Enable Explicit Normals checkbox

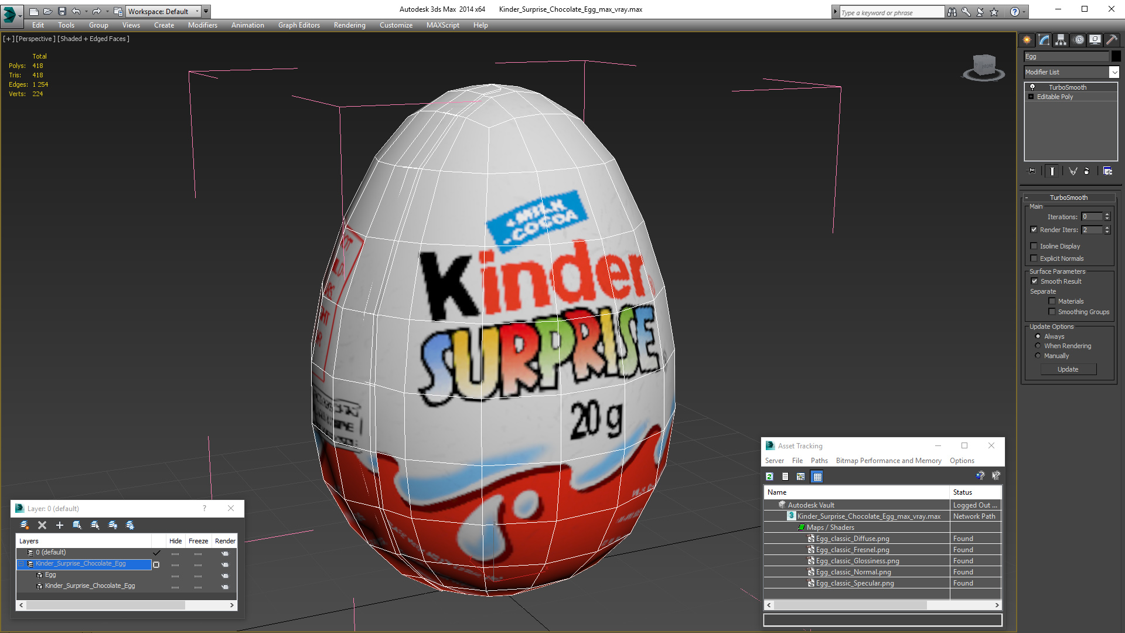(x=1034, y=258)
